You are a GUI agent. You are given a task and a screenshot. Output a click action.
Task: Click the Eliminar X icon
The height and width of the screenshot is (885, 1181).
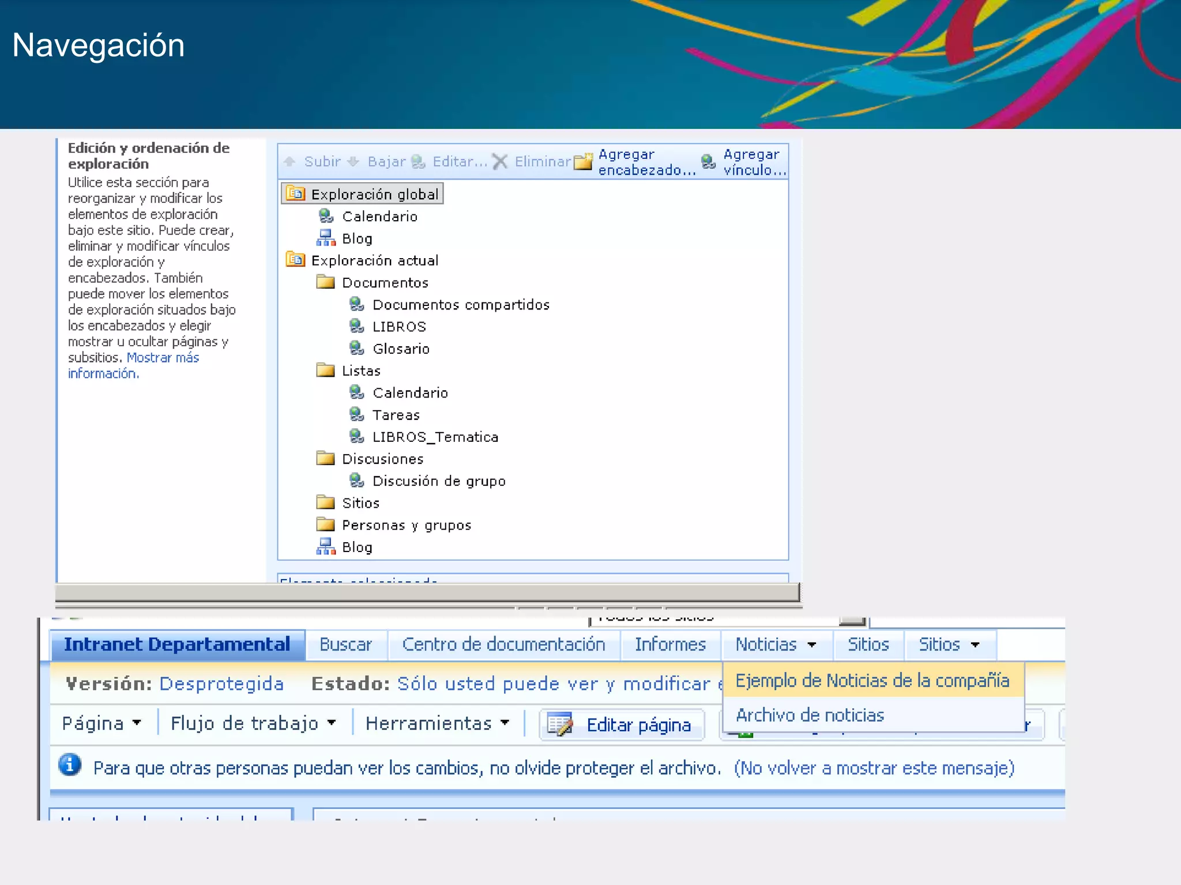point(500,162)
